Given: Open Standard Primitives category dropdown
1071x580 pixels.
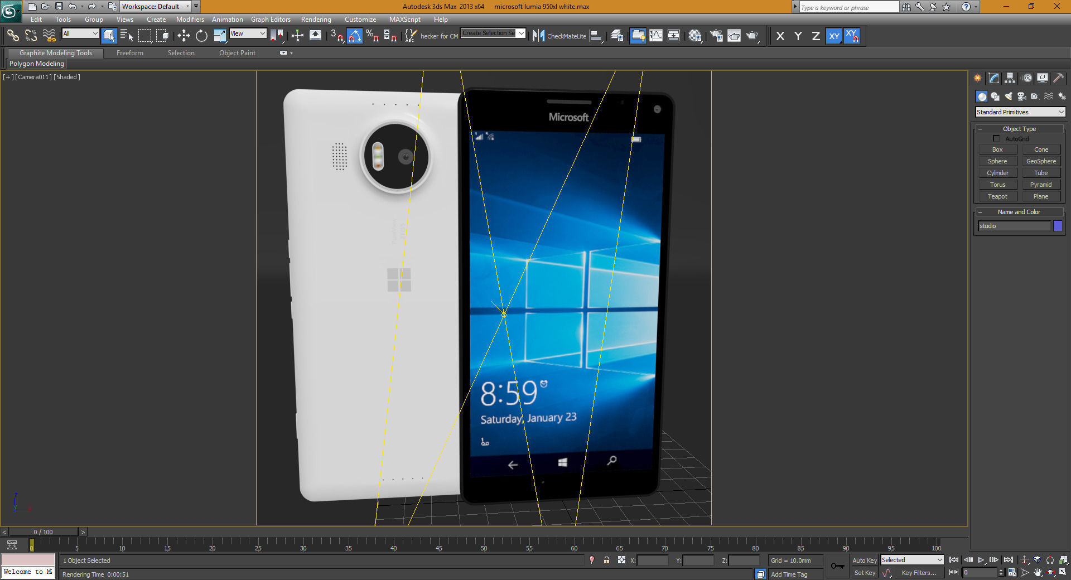Looking at the screenshot, I should [1020, 112].
